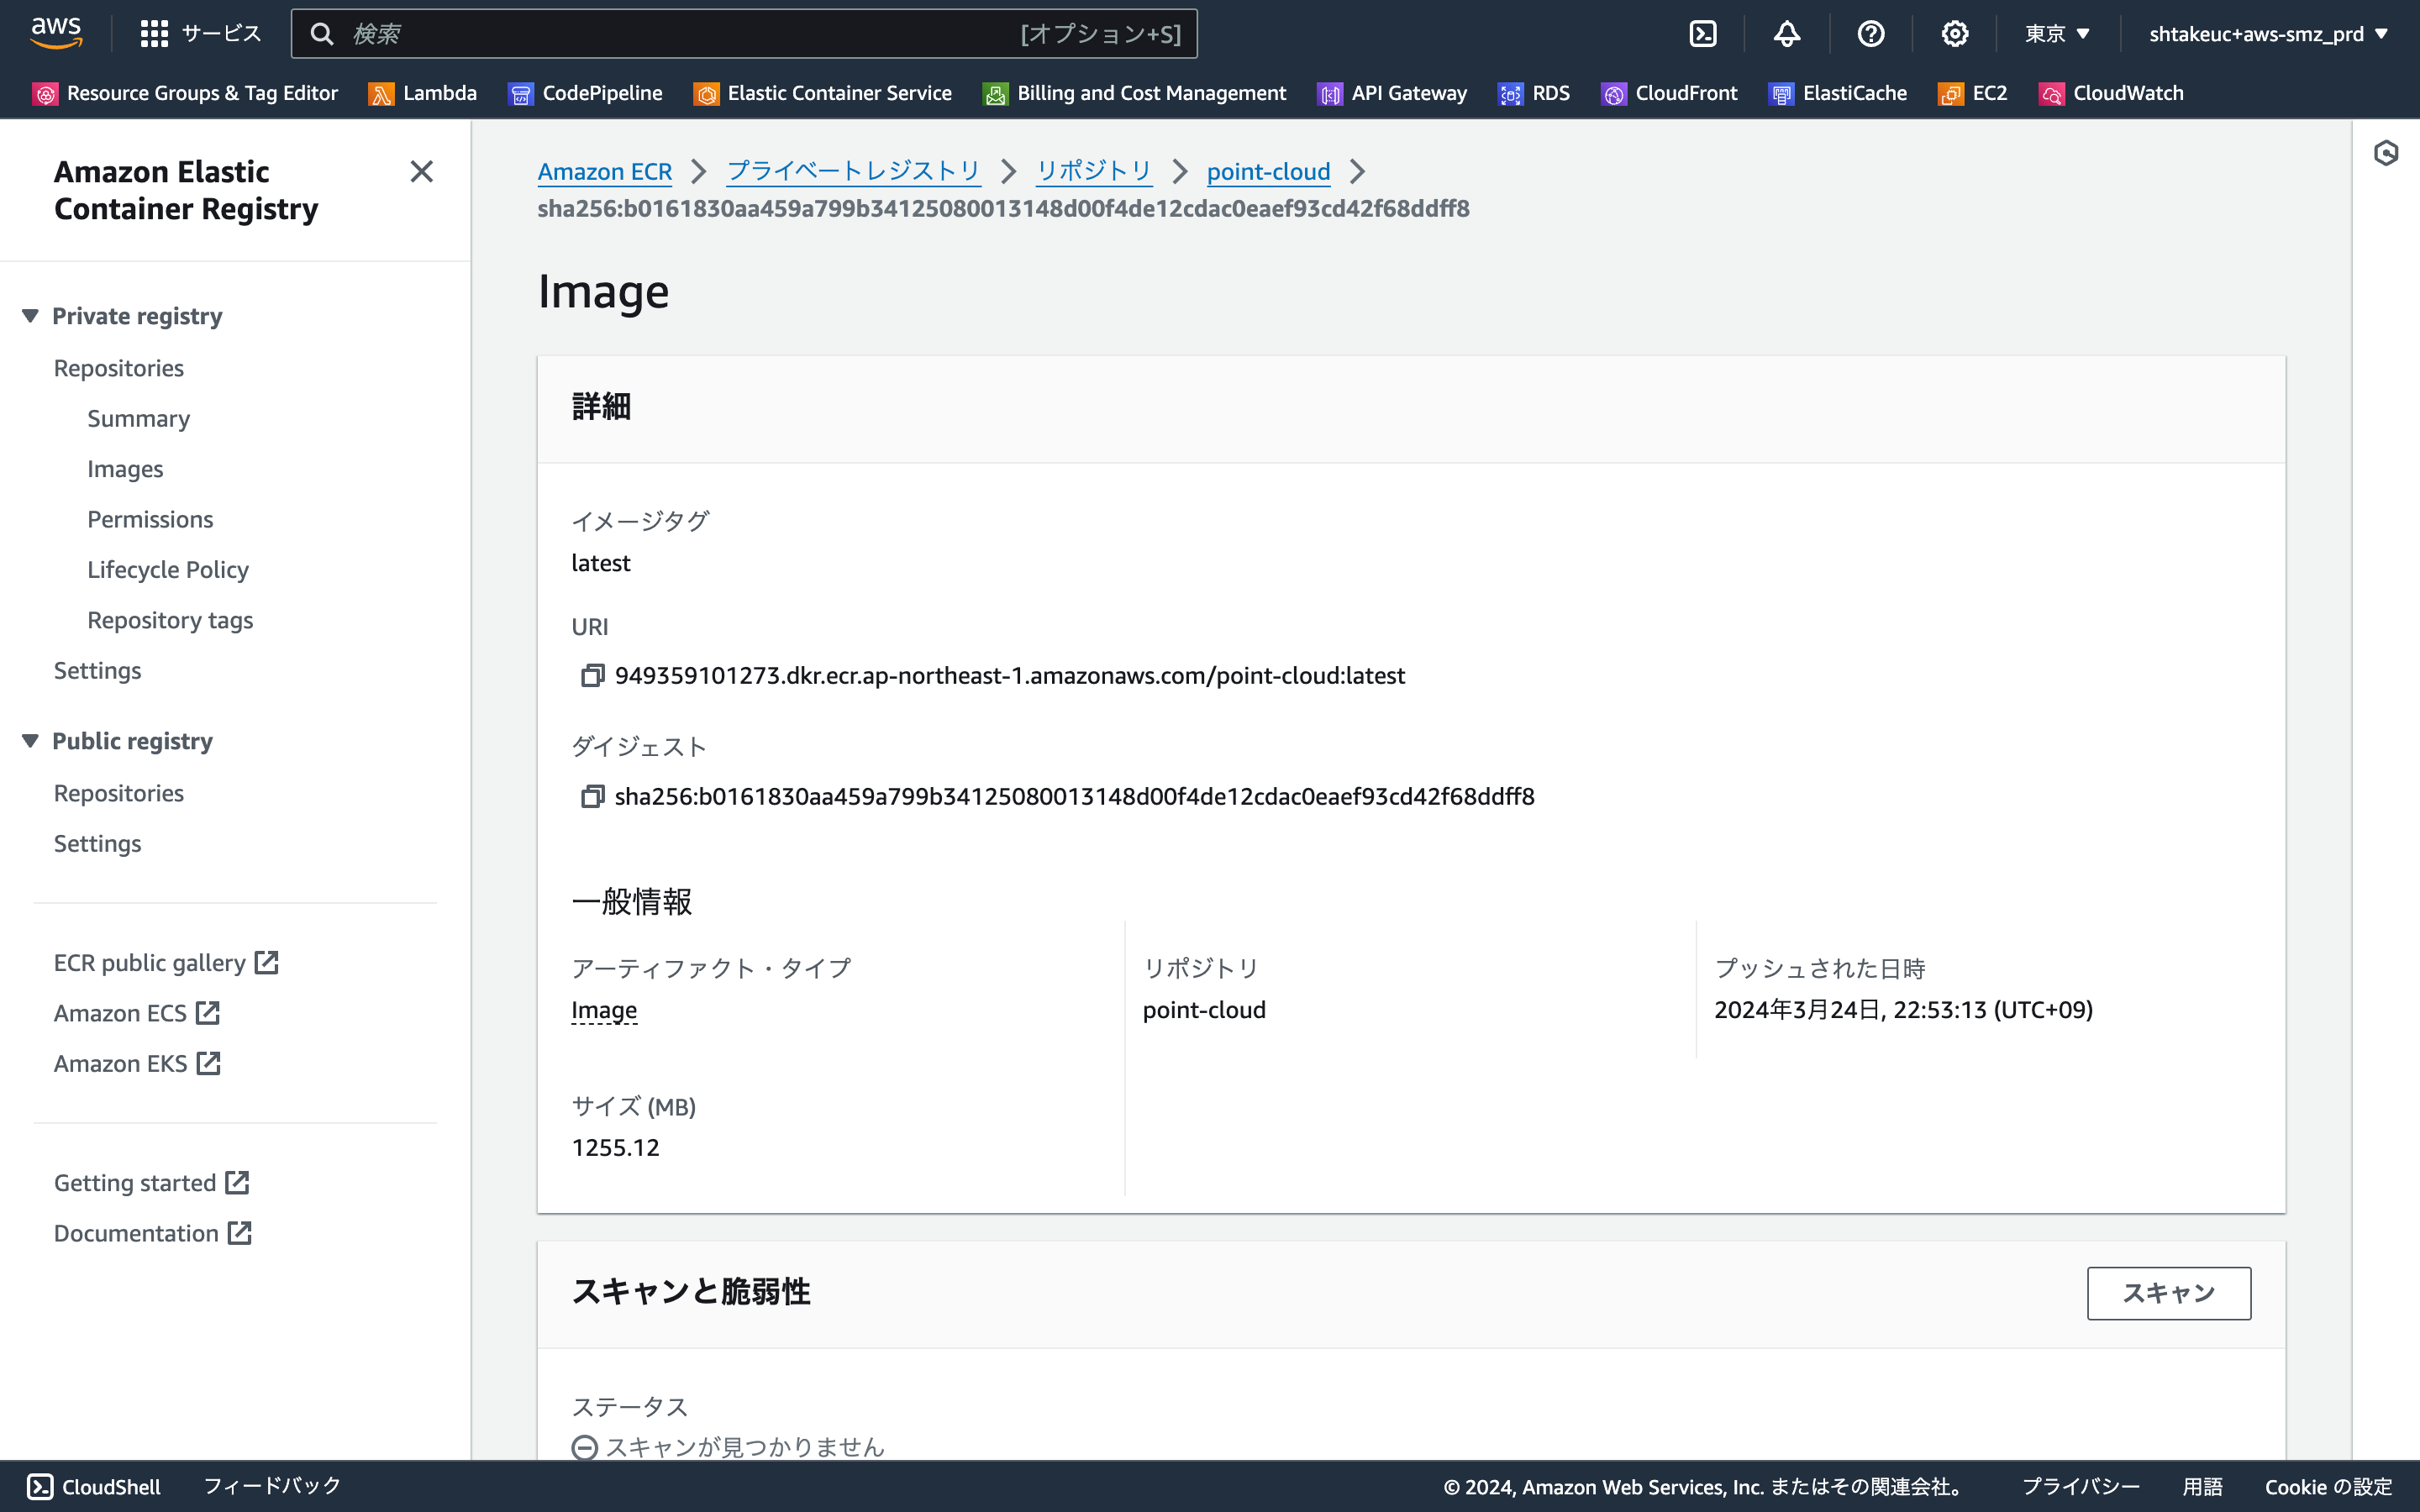Open Resource Groups & Tag Editor shortcut
The width and height of the screenshot is (2420, 1512).
(x=185, y=93)
